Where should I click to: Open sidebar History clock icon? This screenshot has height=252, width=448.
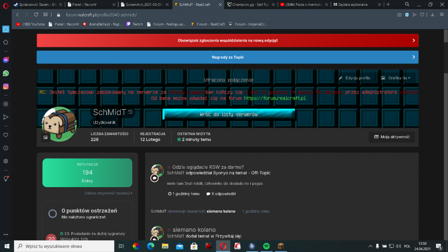(6, 148)
